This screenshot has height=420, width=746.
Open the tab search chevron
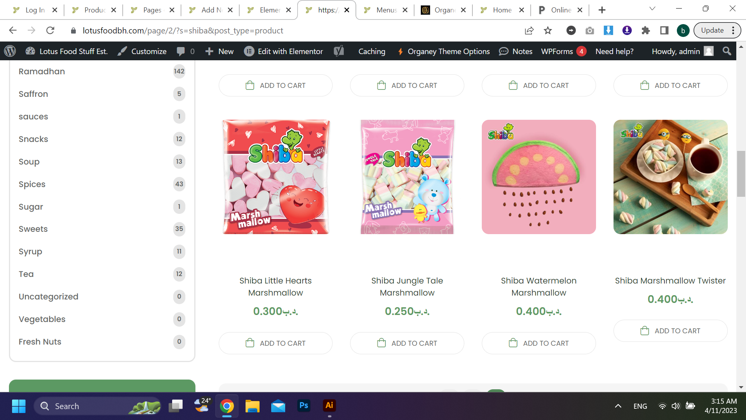[x=652, y=9]
